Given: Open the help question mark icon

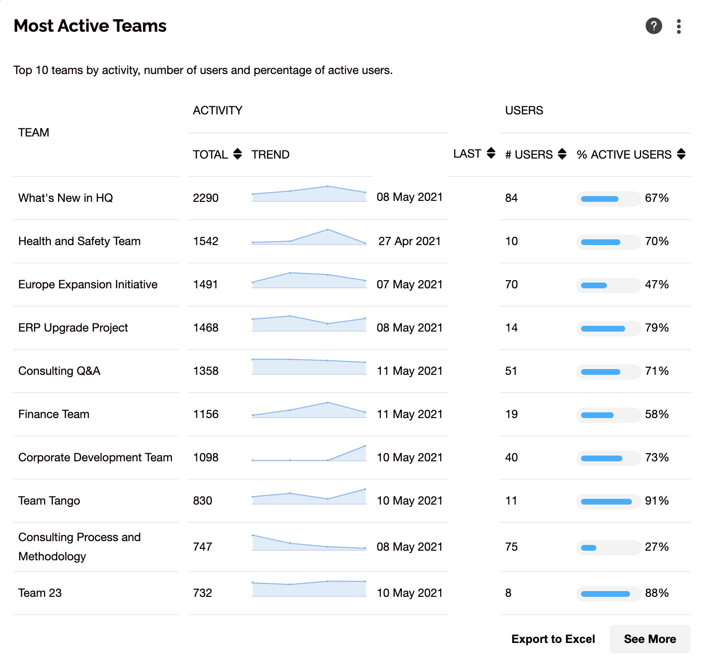Looking at the screenshot, I should pyautogui.click(x=654, y=26).
